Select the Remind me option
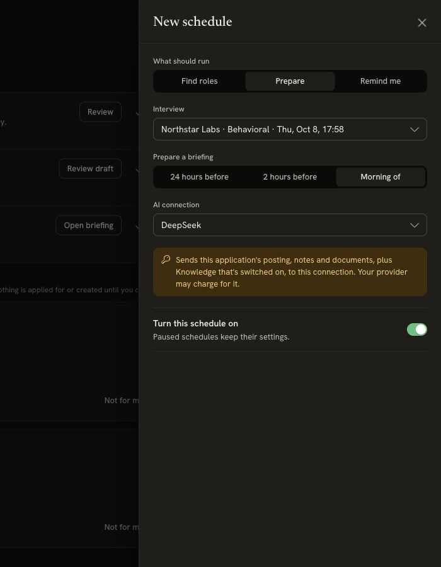Screen dimensions: 441x567 coord(381,81)
